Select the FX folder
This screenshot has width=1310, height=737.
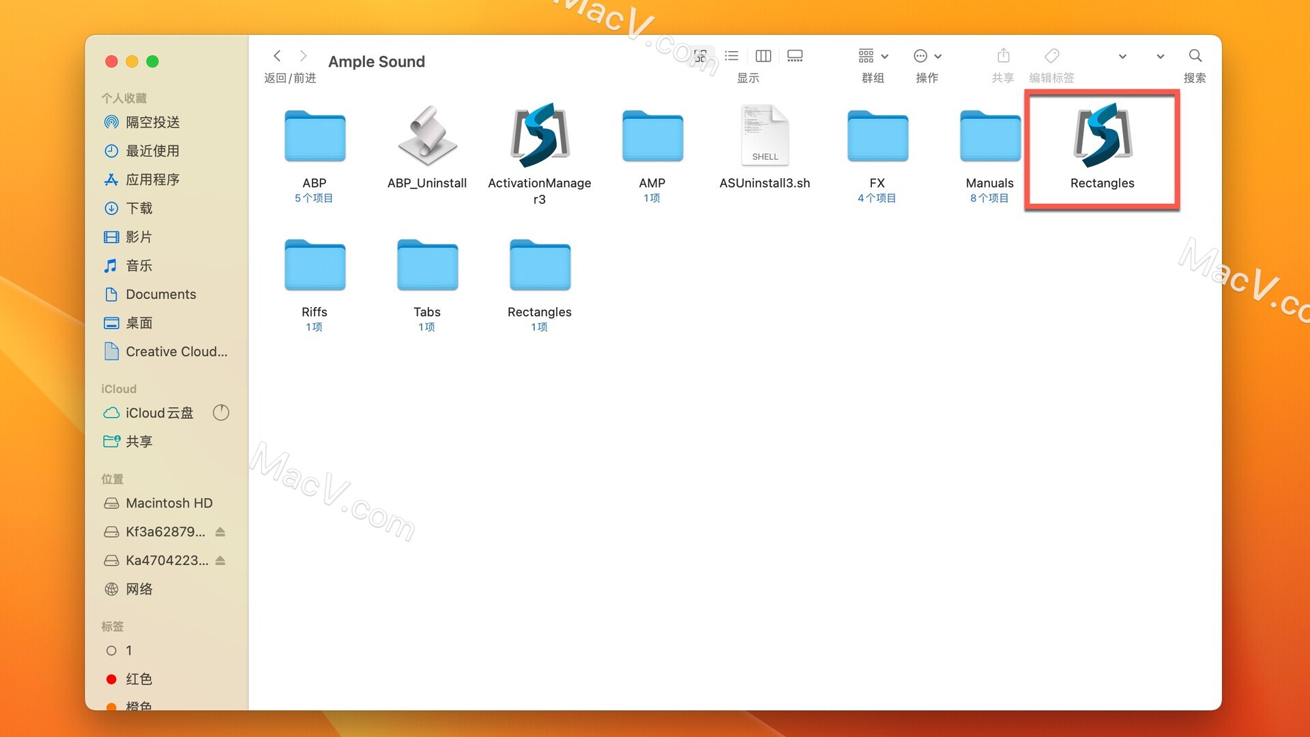(x=877, y=136)
